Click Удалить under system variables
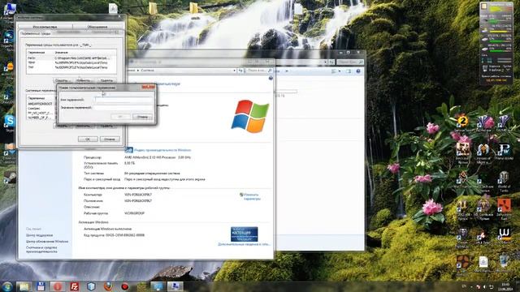This screenshot has height=292, width=520. [106, 127]
